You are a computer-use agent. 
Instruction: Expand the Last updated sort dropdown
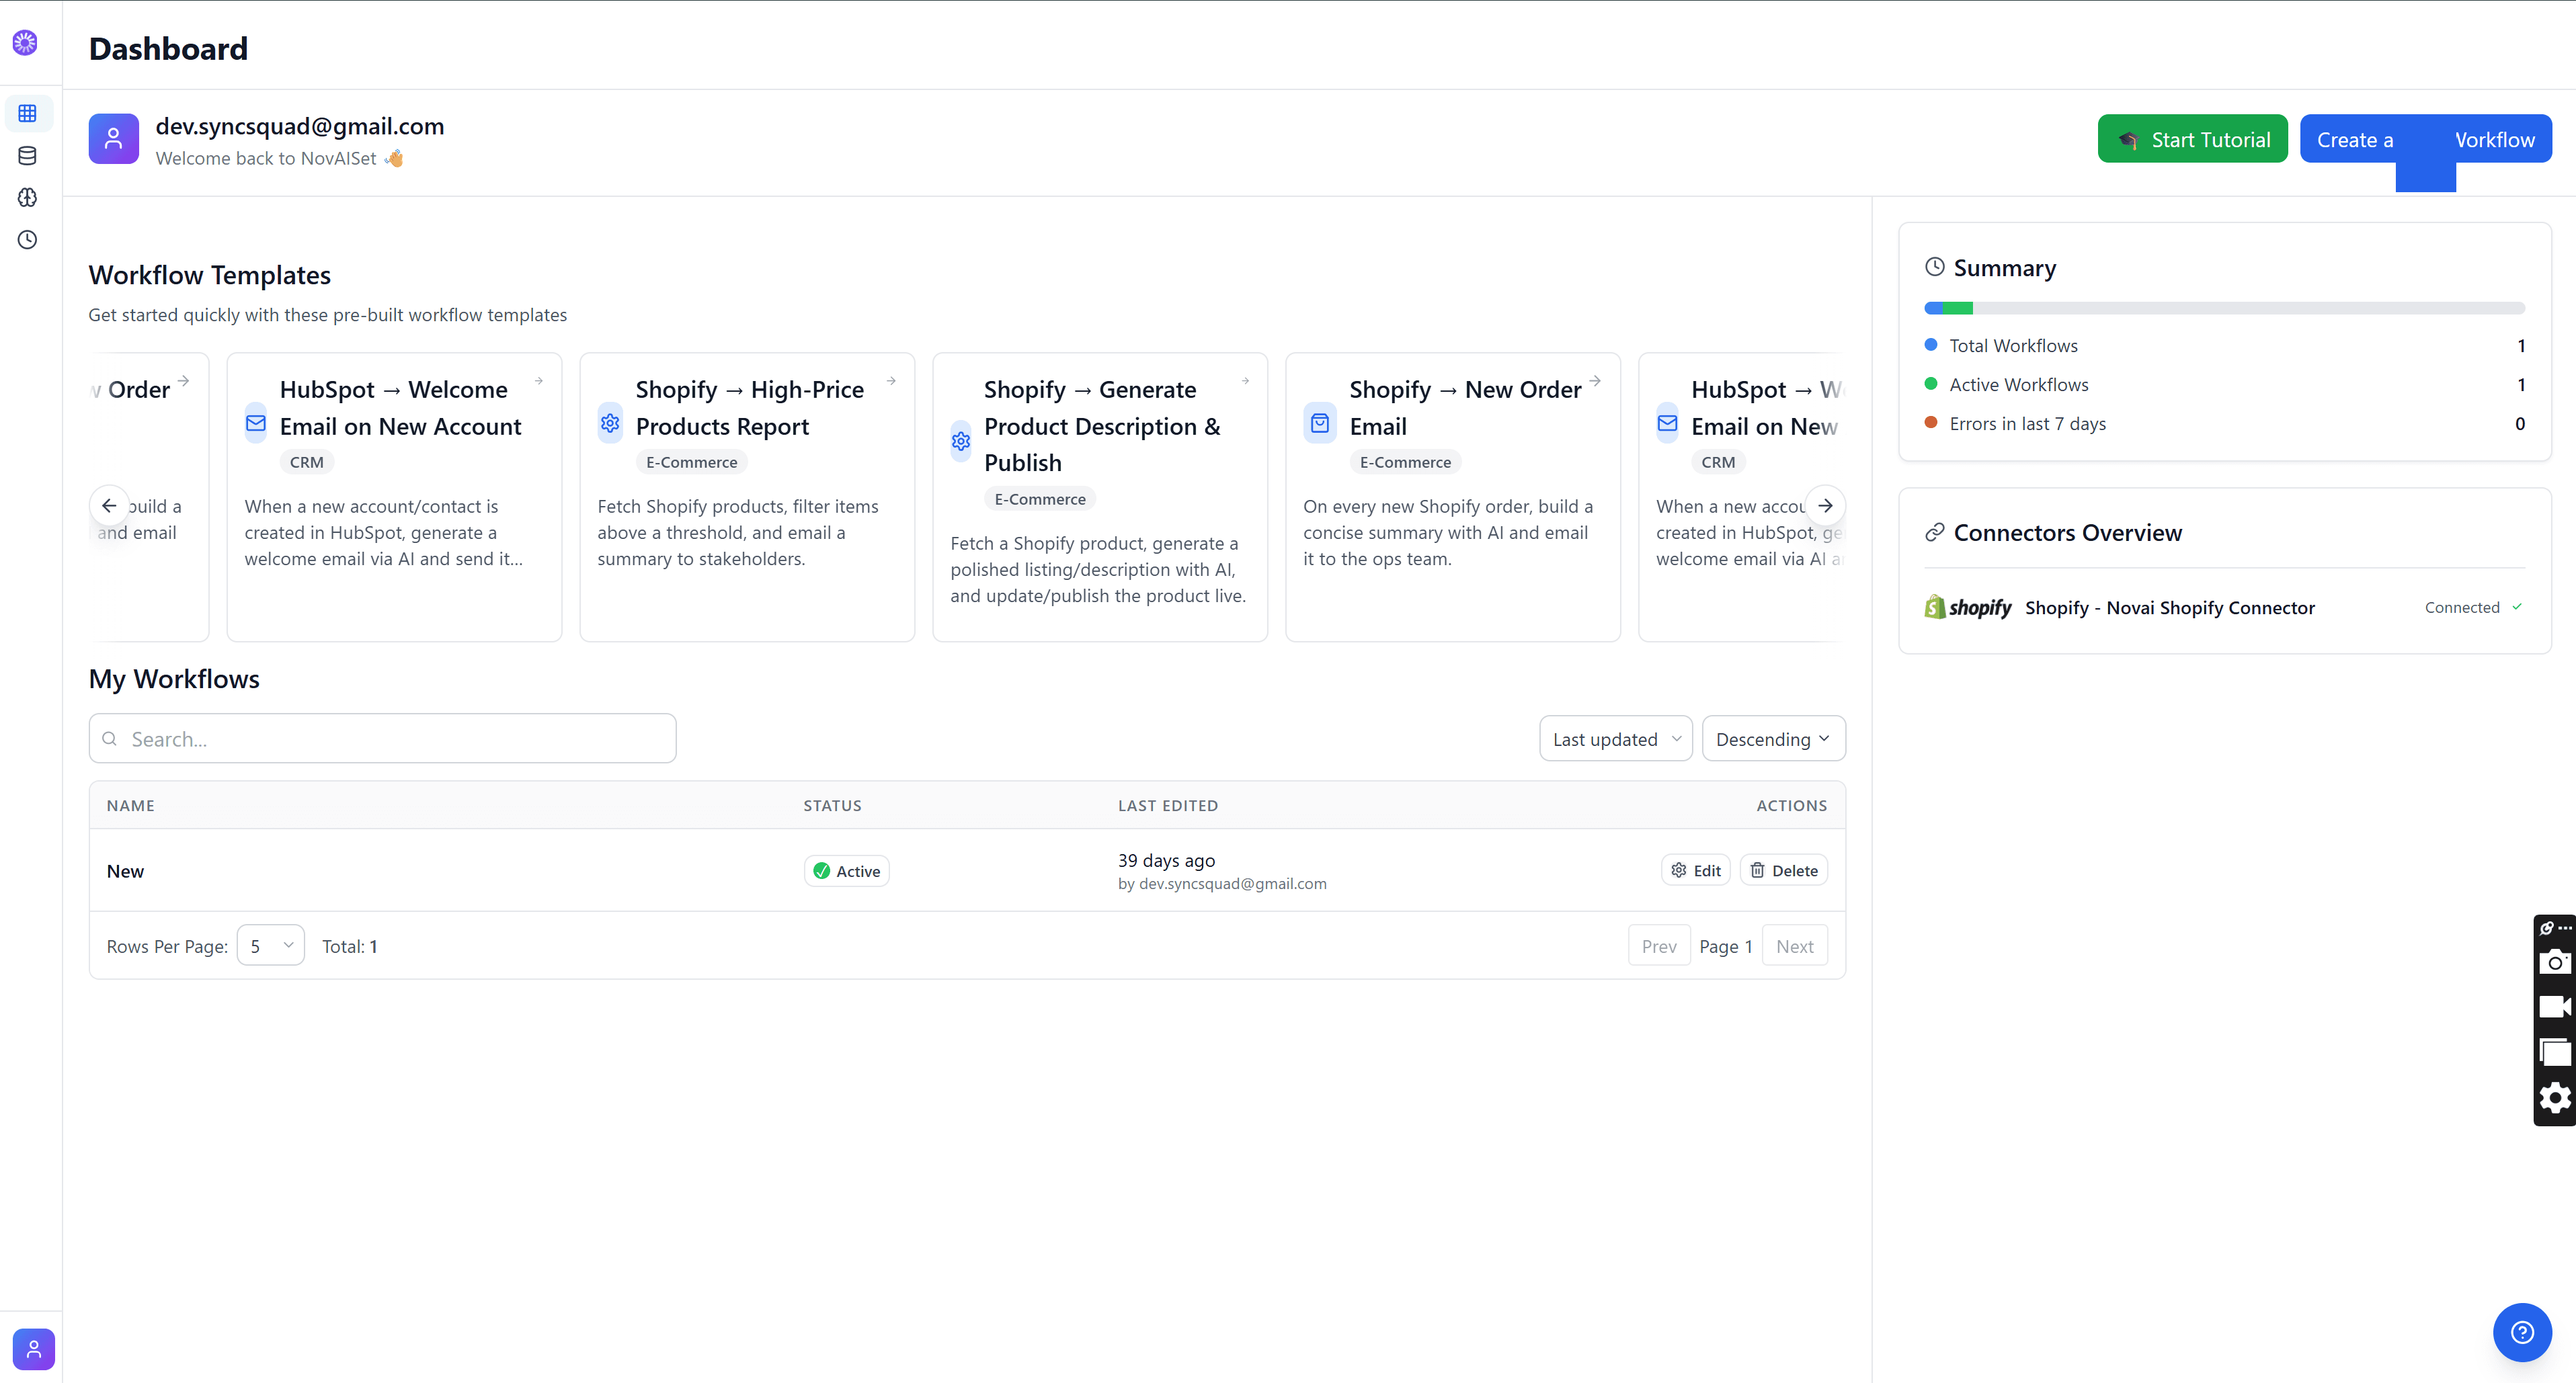pos(1615,739)
